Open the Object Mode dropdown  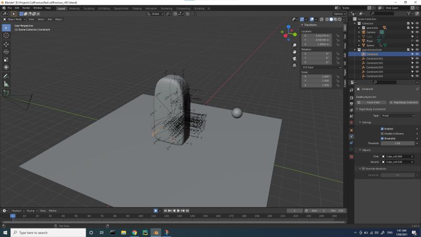coord(14,19)
